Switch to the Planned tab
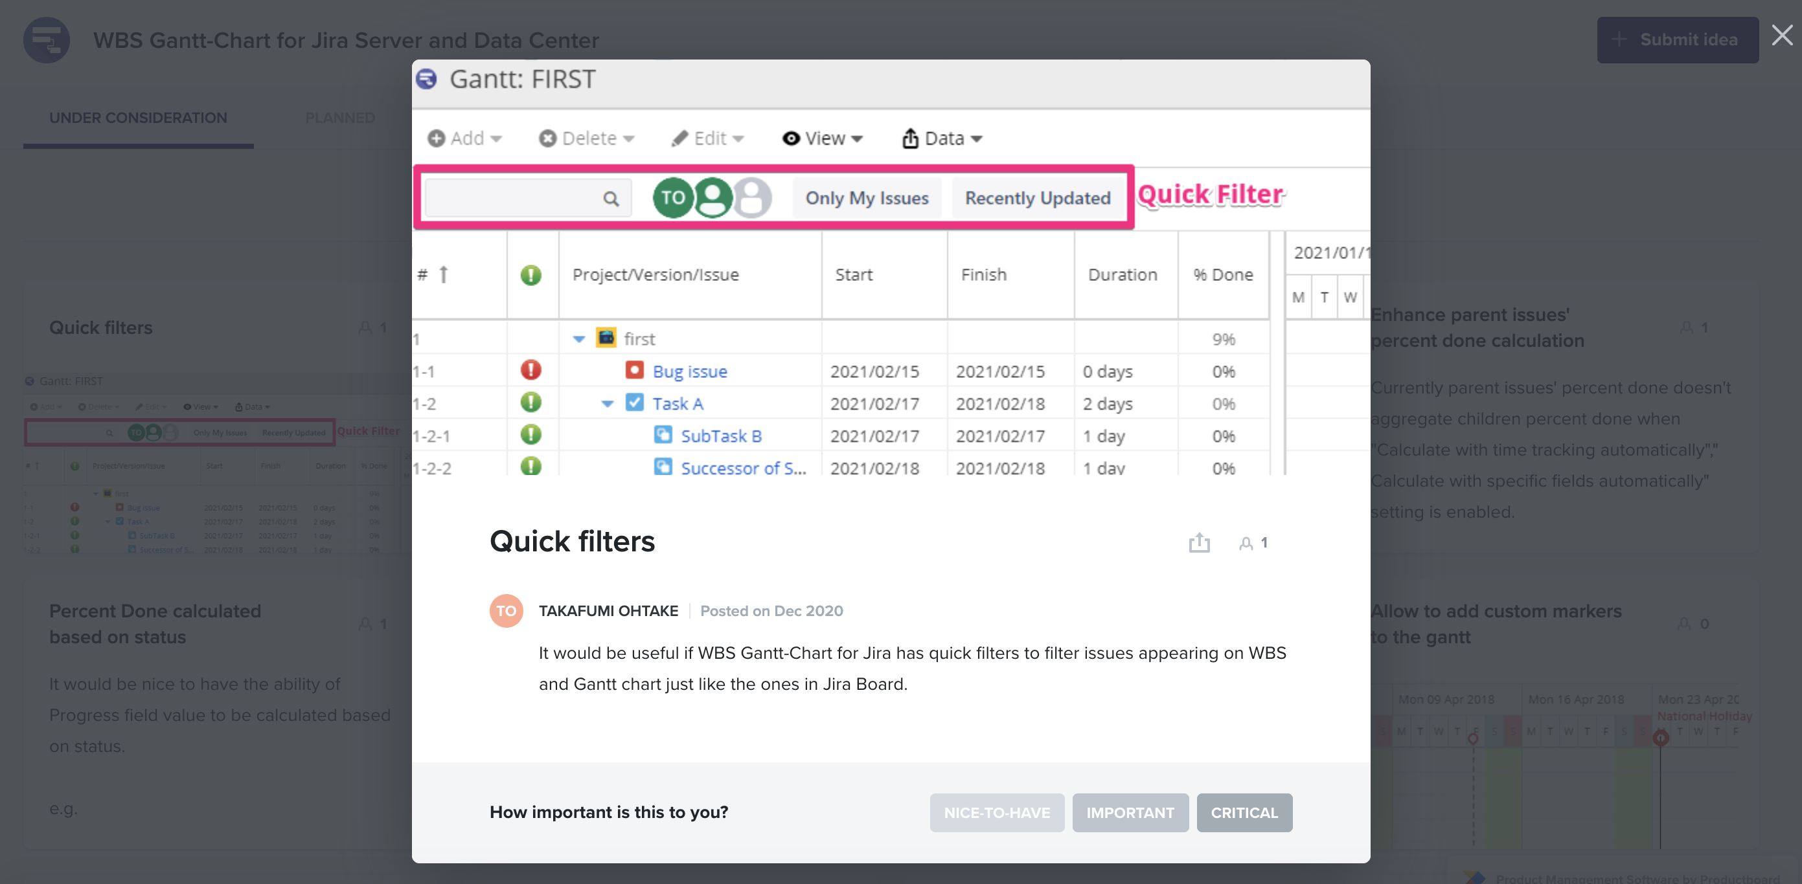This screenshot has height=884, width=1802. pyautogui.click(x=340, y=117)
